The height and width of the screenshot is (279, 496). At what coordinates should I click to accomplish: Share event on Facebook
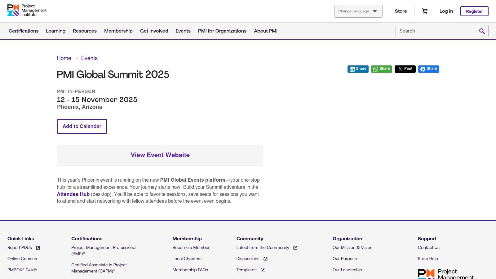(428, 69)
